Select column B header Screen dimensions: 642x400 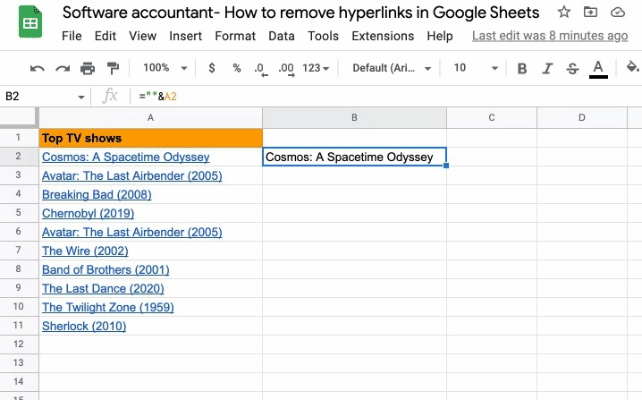coord(355,117)
